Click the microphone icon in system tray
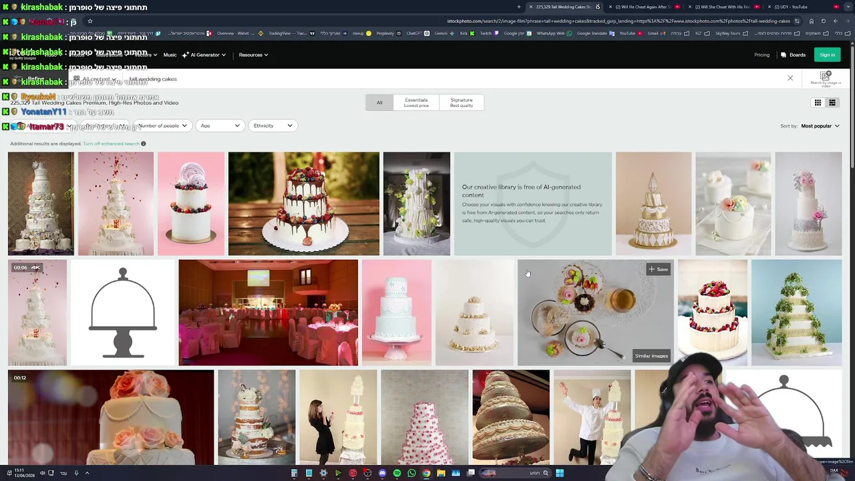 point(76,473)
